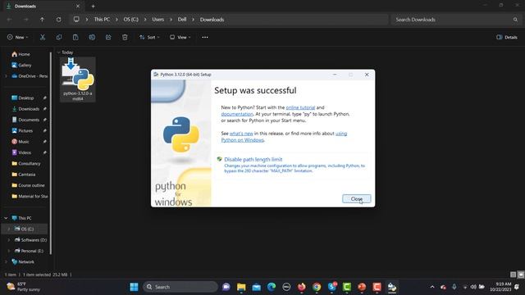Click the Delete trash icon in toolbar
This screenshot has height=295, width=525.
[125, 37]
